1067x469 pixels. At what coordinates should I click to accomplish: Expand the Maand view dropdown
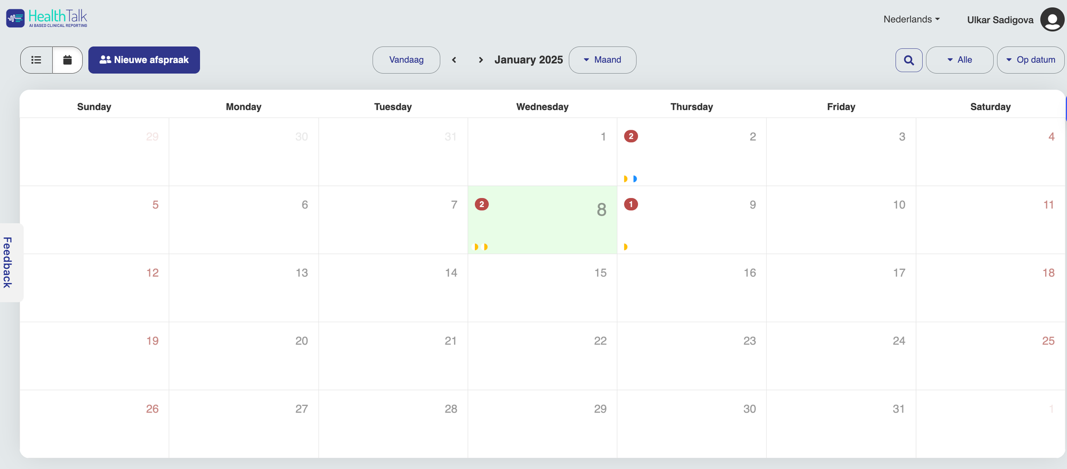coord(602,60)
